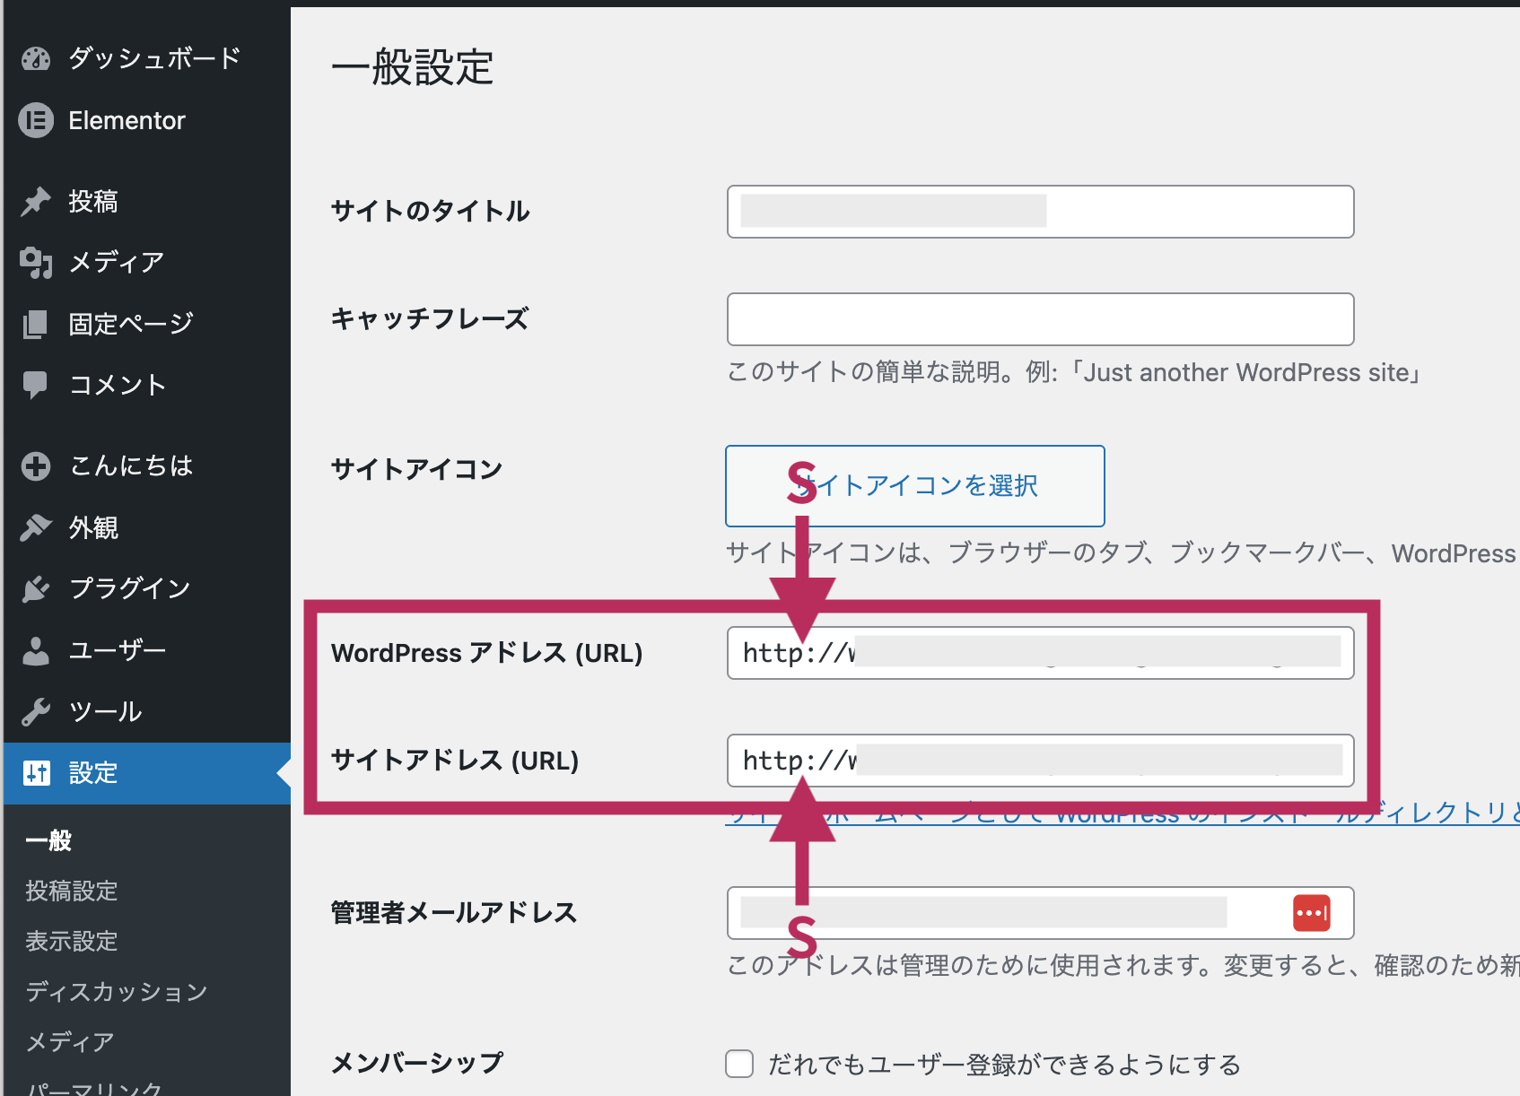Switch to 表示設定 settings section

71,941
